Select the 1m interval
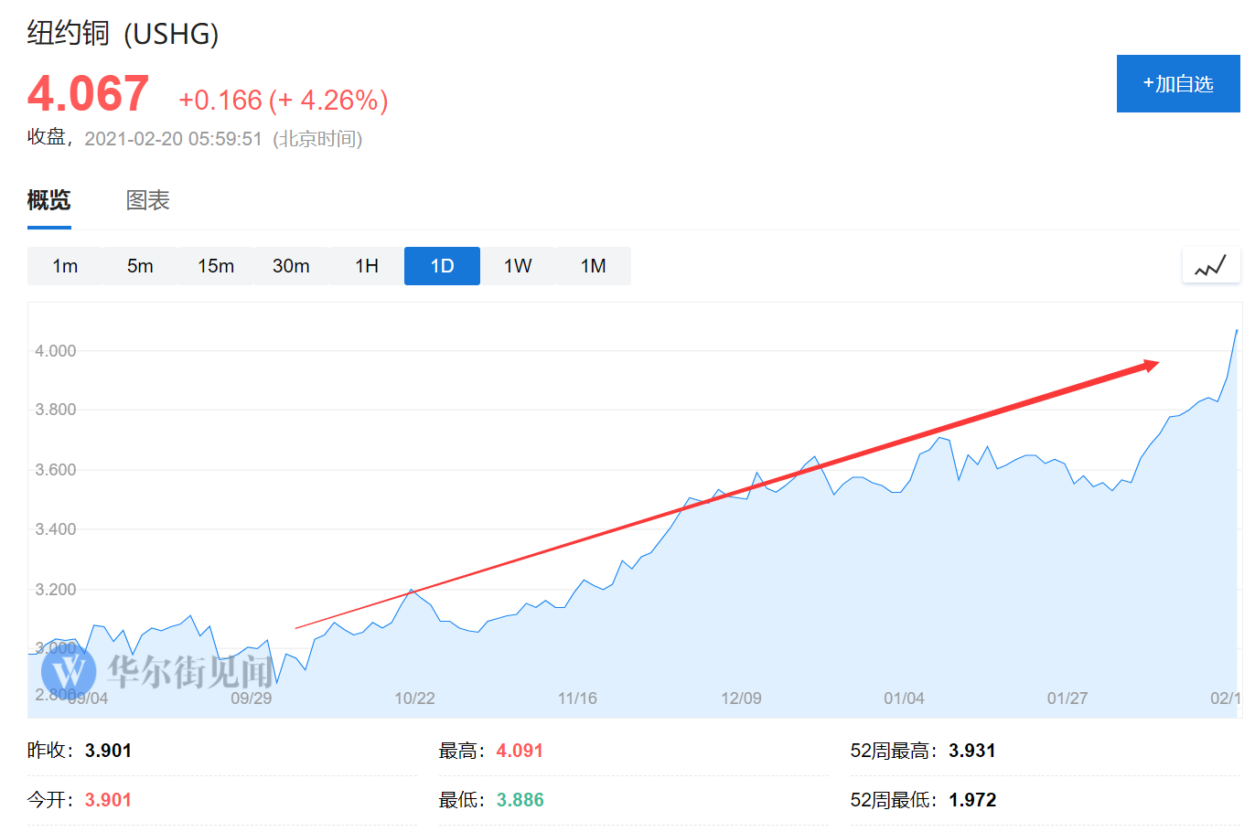 coord(64,265)
